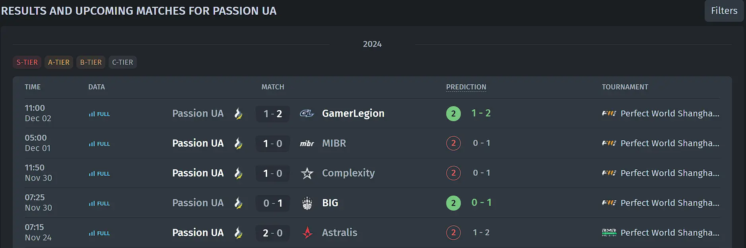Screen dimensions: 746x248
Task: Click the PREDICTION column header
Action: [x=466, y=87]
